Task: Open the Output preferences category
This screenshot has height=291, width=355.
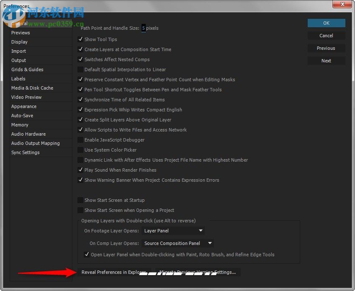Action: [41, 60]
